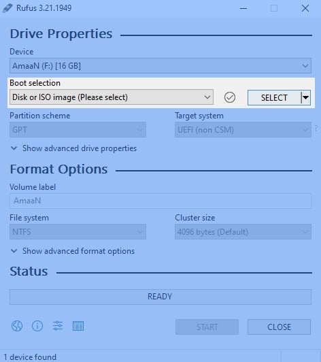Image resolution: width=321 pixels, height=362 pixels.
Task: Open the Partition scheme GPT dropdown
Action: click(x=78, y=130)
